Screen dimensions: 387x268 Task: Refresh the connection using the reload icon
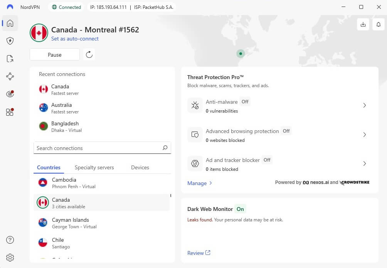pos(89,54)
